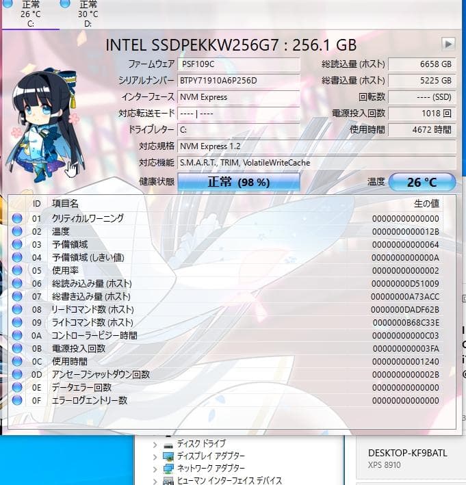The image size is (466, 485).
Task: Click the 26 °C temperature button
Action: pyautogui.click(x=422, y=182)
